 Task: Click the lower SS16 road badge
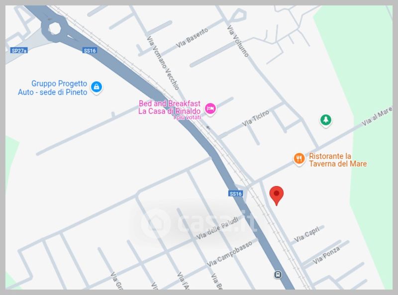235,194
